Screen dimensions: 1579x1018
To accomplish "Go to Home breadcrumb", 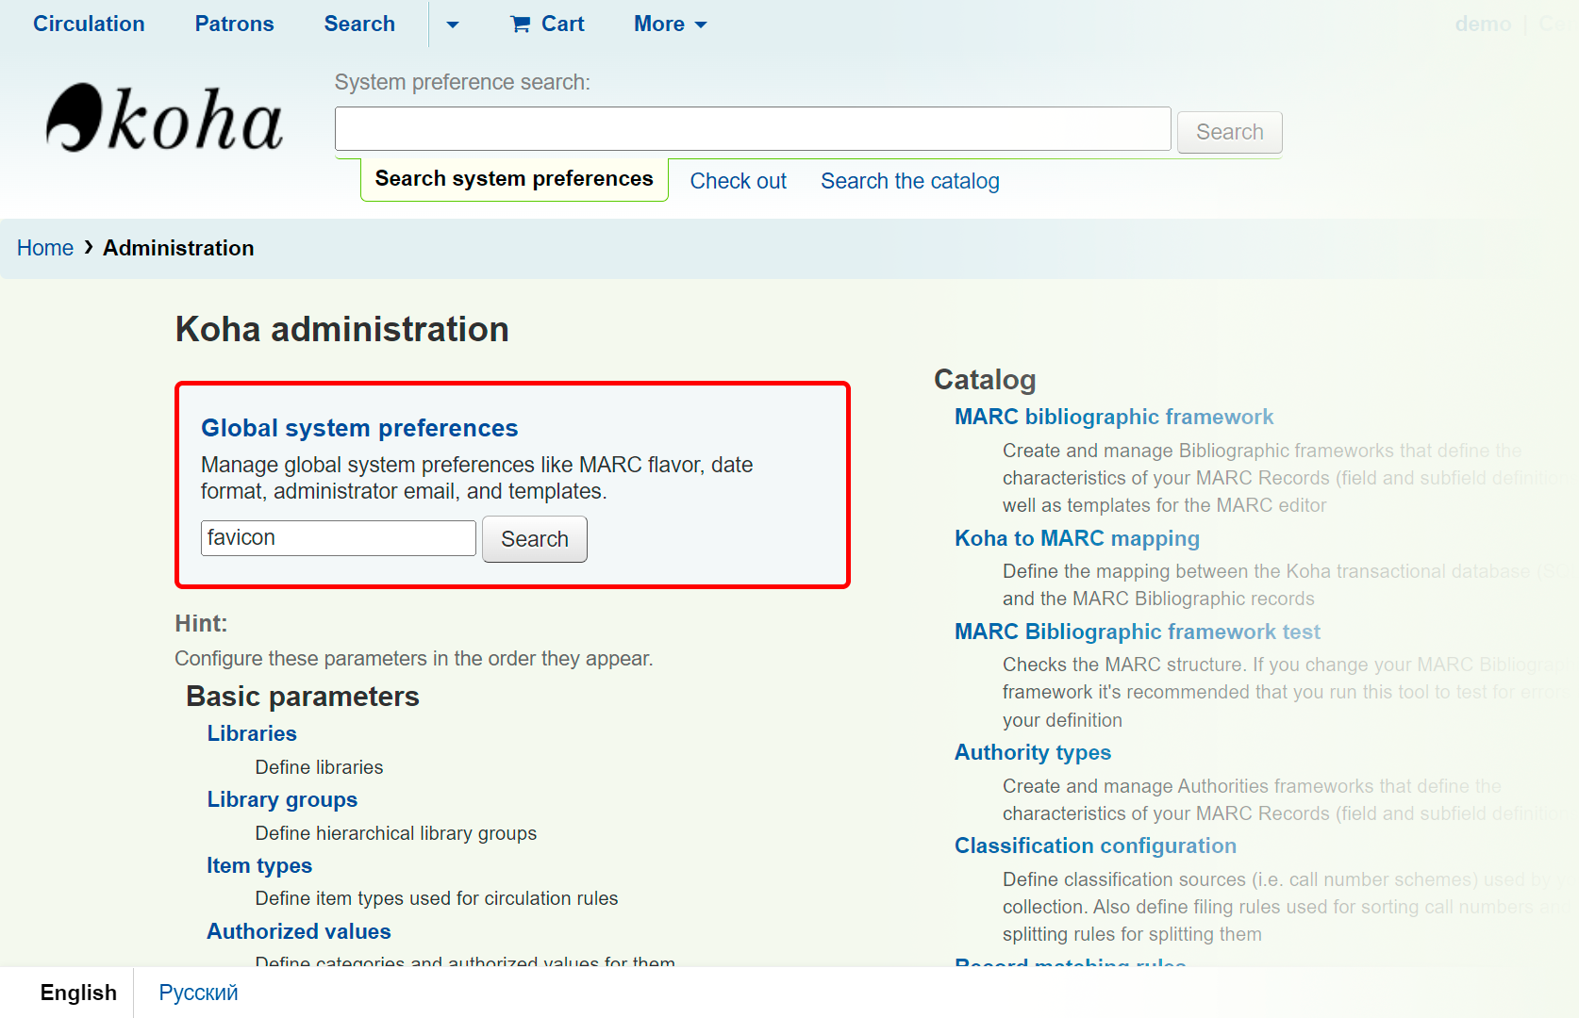I will click(x=45, y=248).
